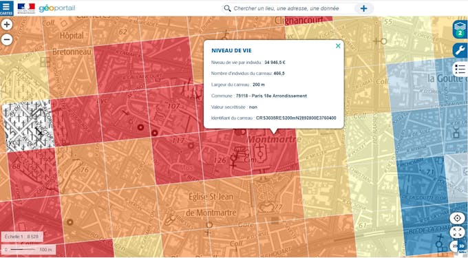
Task: Zoom in on the map
Action: click(x=7, y=25)
